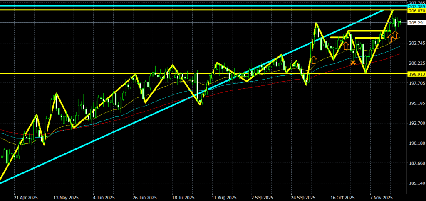
Task: Select the rightmost orange up arrow
Action: point(395,35)
